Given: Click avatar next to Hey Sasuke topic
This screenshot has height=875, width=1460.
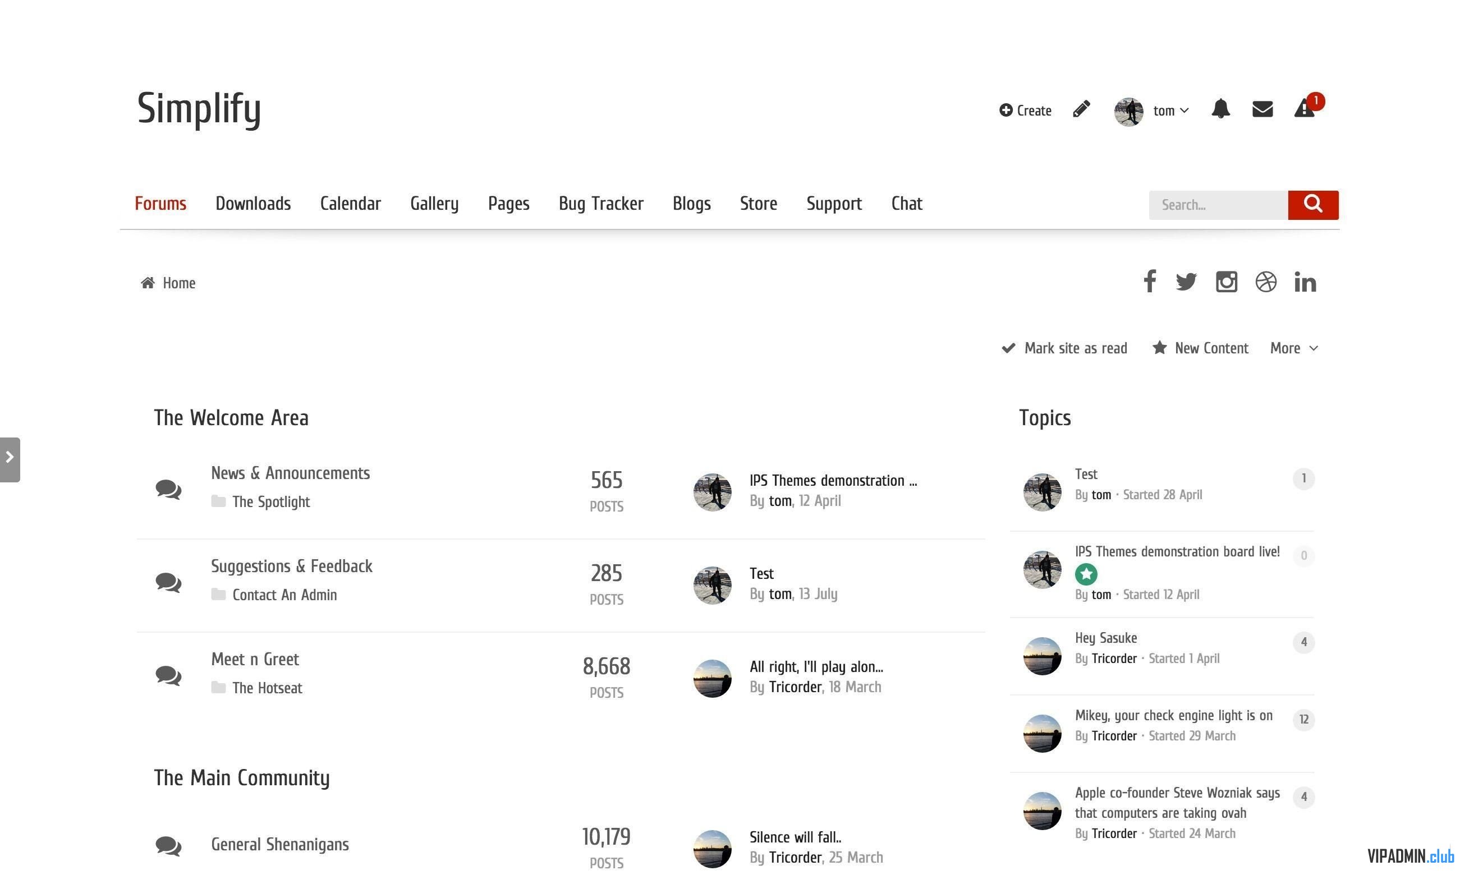Looking at the screenshot, I should [1041, 656].
